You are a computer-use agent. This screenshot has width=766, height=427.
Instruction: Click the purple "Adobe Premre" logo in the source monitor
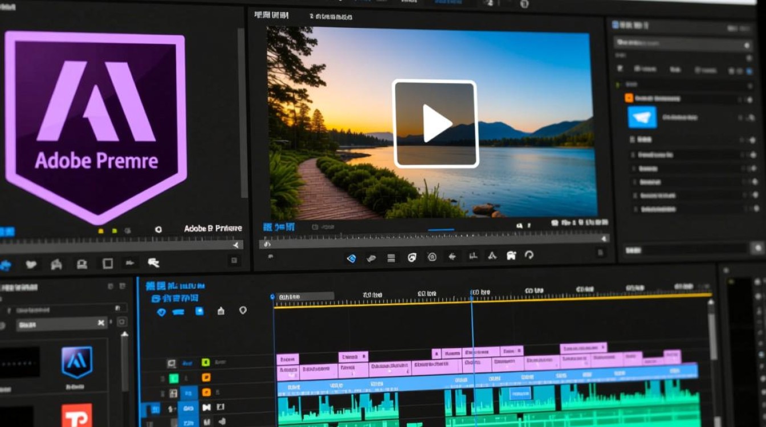[x=96, y=128]
